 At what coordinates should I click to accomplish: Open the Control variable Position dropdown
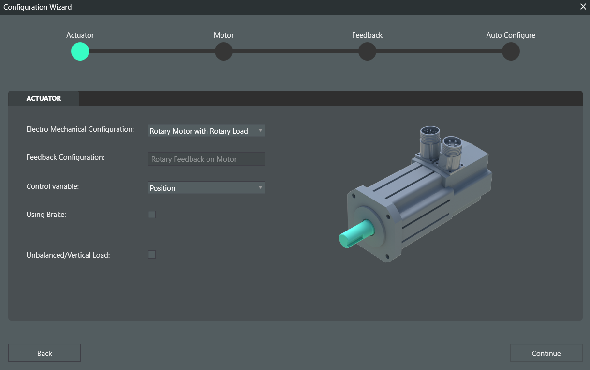pos(206,188)
